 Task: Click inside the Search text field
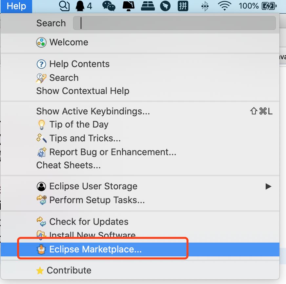click(174, 23)
